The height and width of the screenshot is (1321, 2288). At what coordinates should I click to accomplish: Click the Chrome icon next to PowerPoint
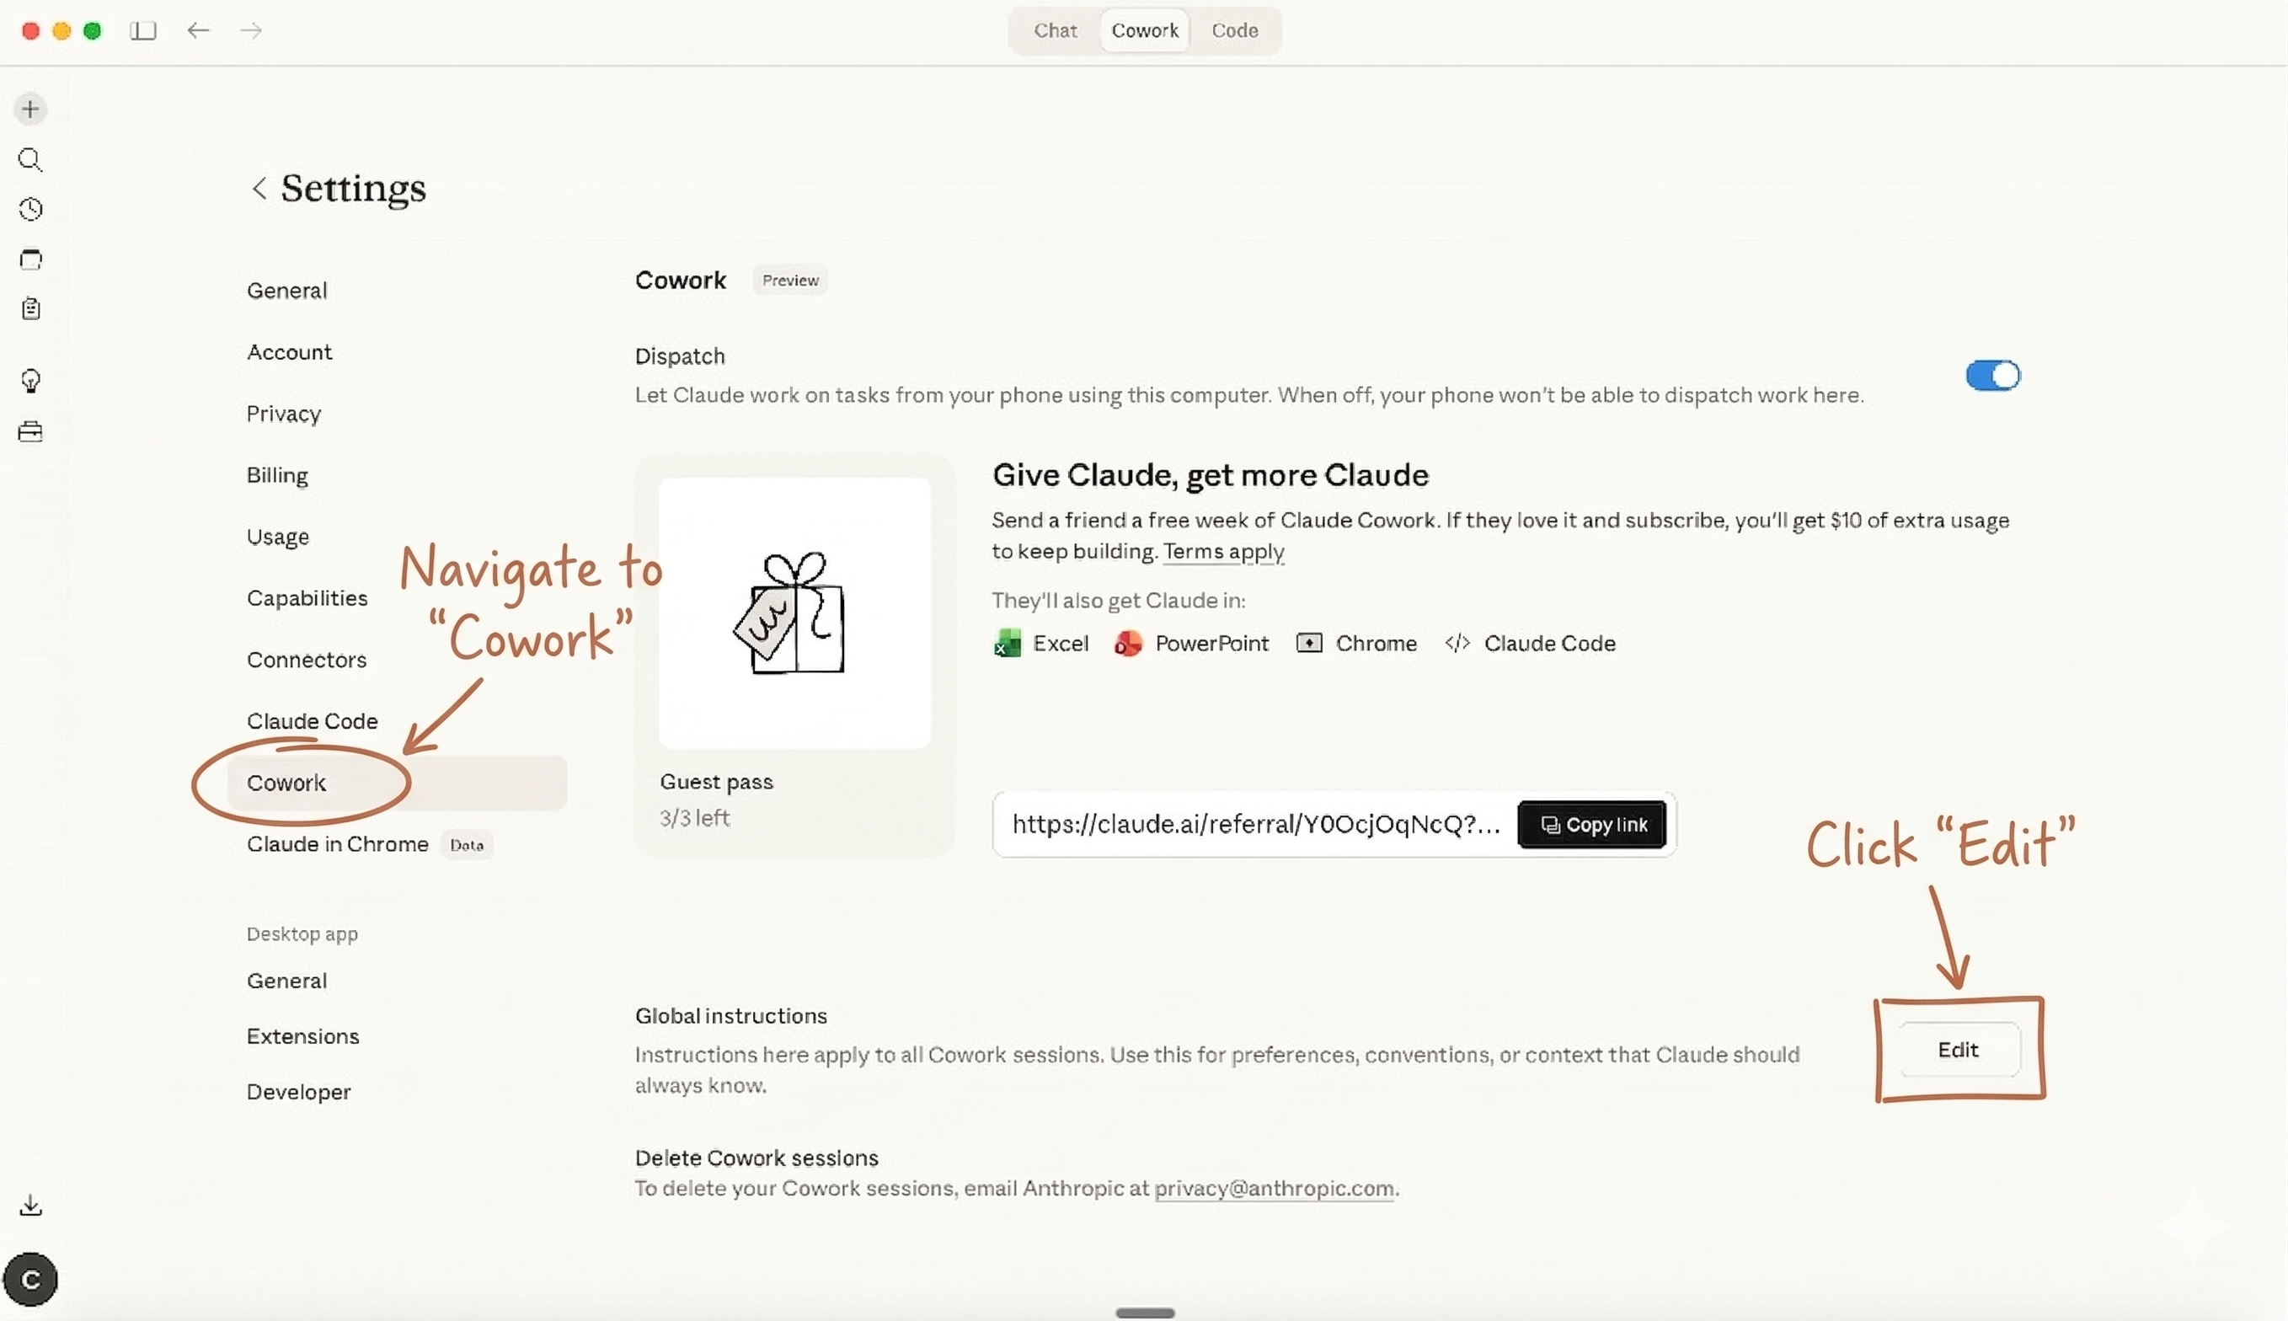click(x=1309, y=642)
